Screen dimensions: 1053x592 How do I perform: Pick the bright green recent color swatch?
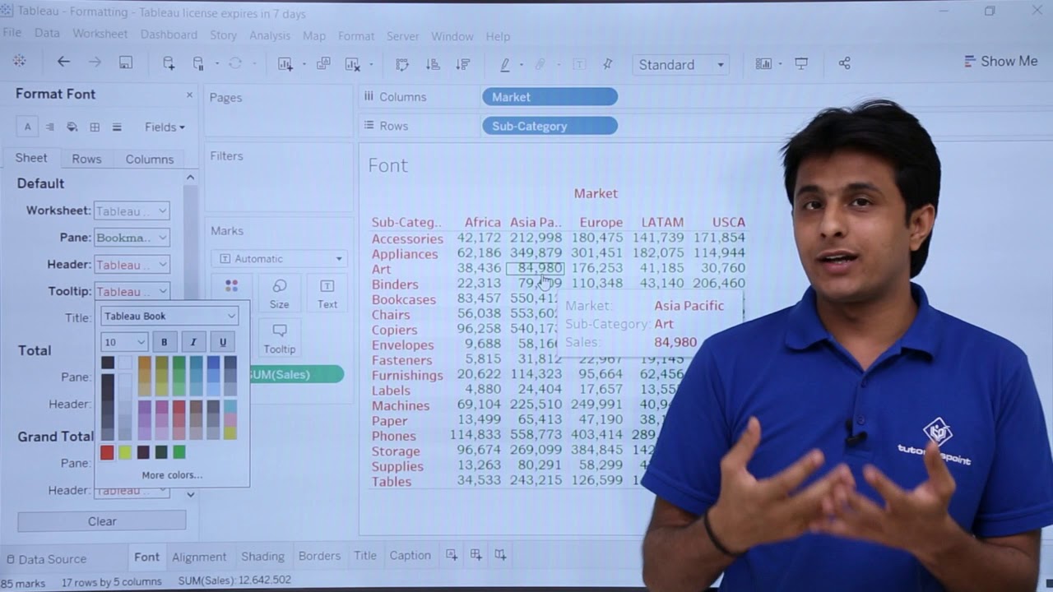tap(179, 451)
